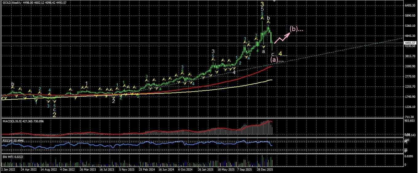The width and height of the screenshot is (418, 173).
Task: Click the 18 May 2025 date label
Action: coord(226,169)
